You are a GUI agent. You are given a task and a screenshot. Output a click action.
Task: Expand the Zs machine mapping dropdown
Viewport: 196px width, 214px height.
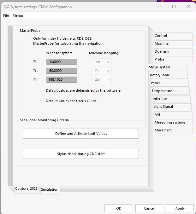(x=102, y=80)
